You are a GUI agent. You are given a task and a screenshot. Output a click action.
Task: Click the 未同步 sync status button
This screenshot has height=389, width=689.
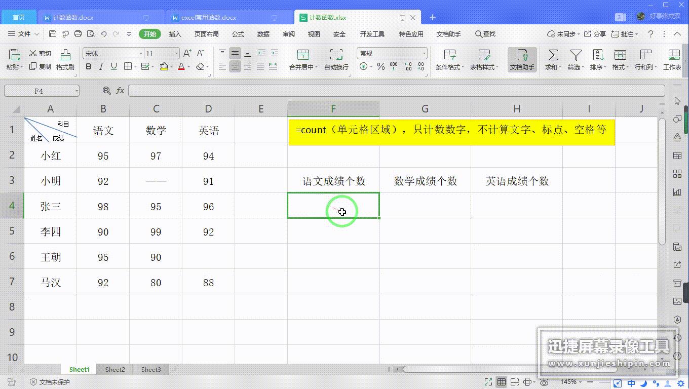click(563, 34)
